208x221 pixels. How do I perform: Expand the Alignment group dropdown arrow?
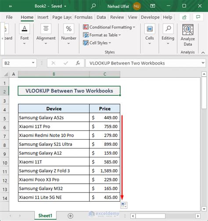click(46, 43)
